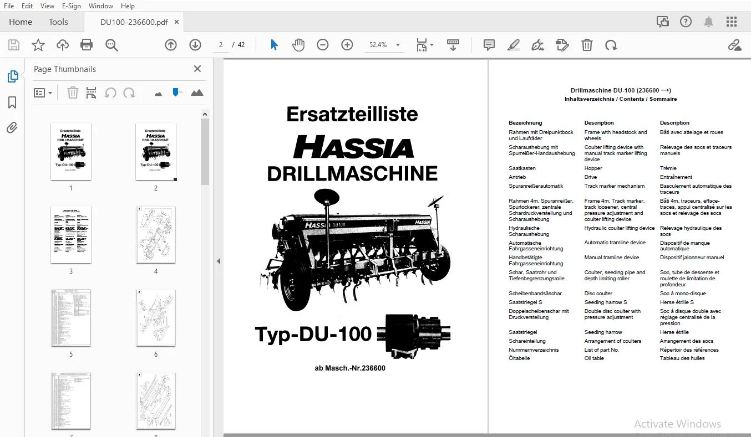This screenshot has width=751, height=437.
Task: Open the Help menu
Action: (128, 6)
